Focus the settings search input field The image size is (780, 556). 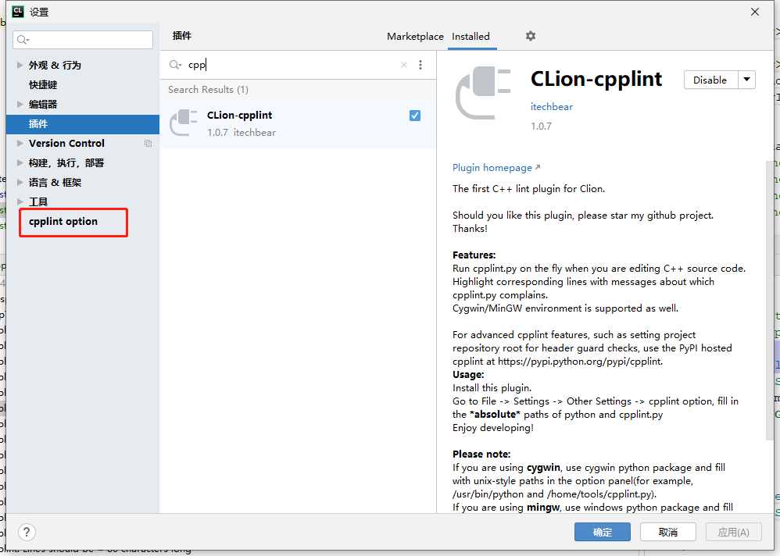pos(83,40)
